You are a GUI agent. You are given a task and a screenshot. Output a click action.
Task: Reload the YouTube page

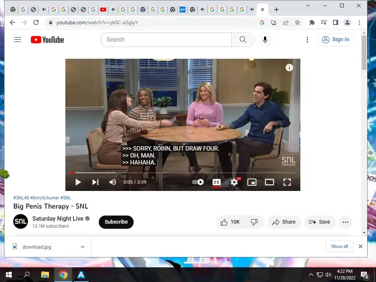pyautogui.click(x=36, y=22)
